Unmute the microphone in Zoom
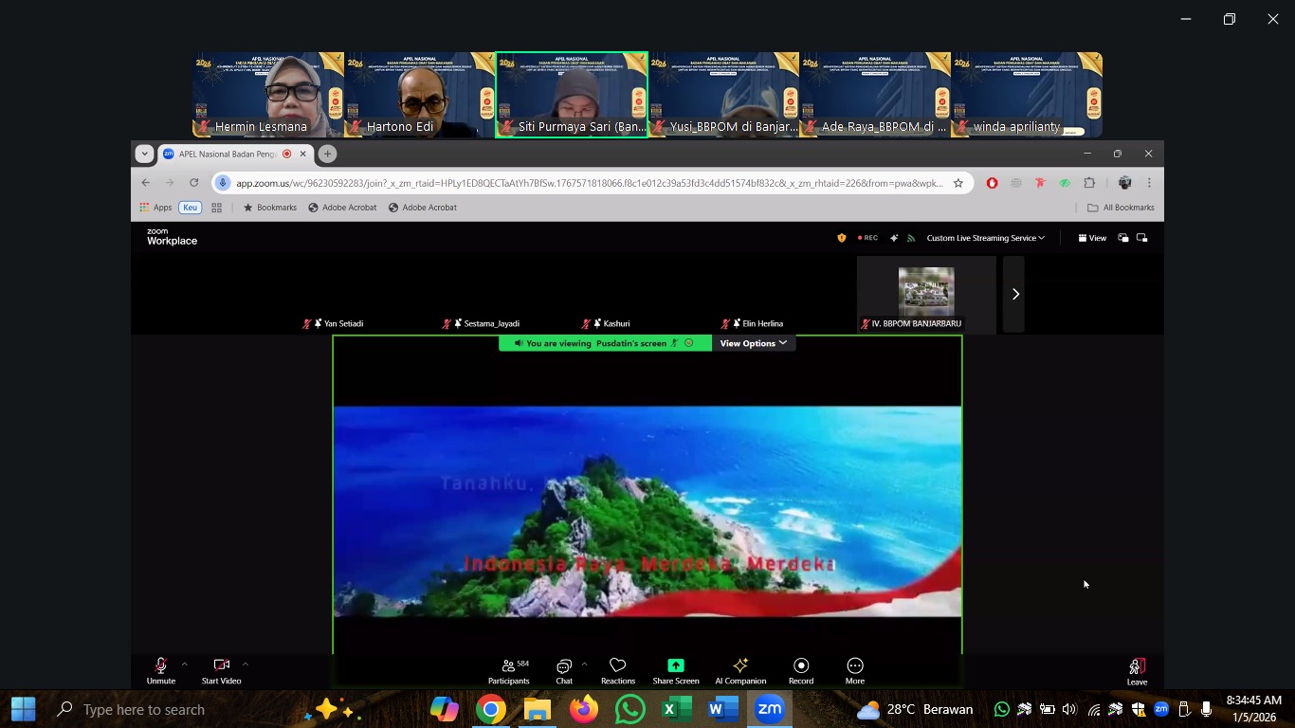Viewport: 1295px width, 728px height. point(160,665)
